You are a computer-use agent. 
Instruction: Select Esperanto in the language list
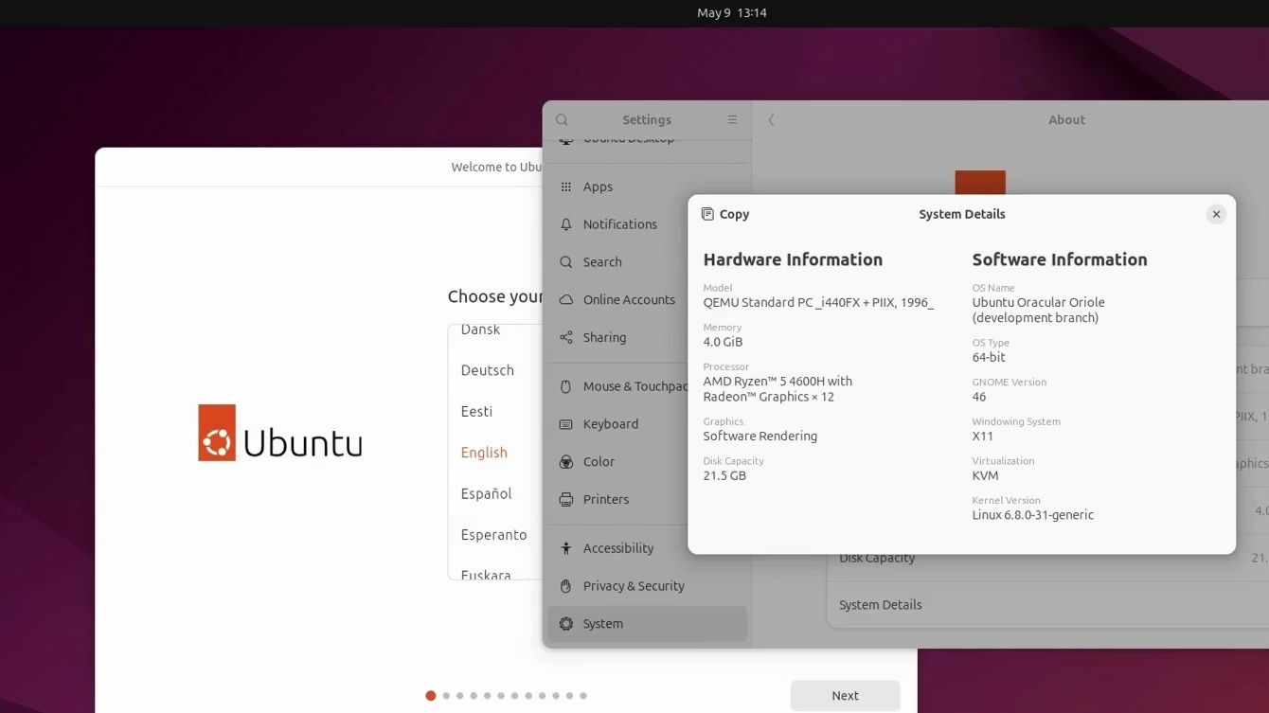pyautogui.click(x=493, y=535)
